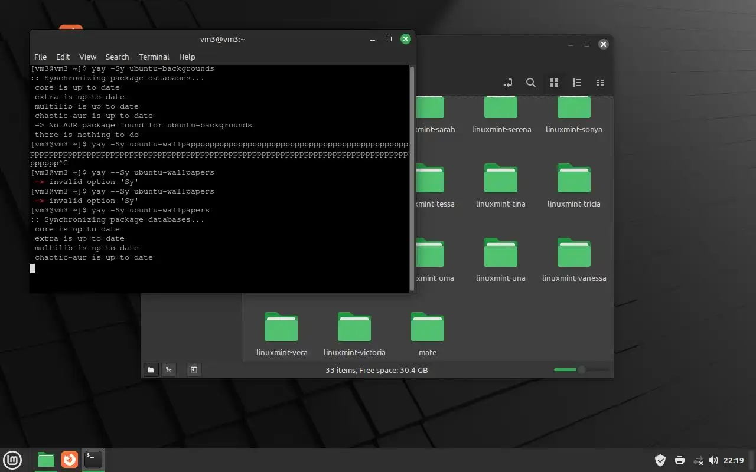The image size is (756, 472).
Task: Adjust the file manager zoom slider
Action: tap(581, 370)
